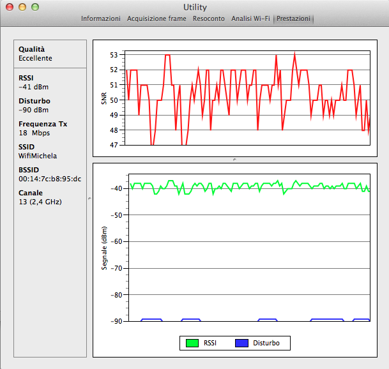Click the splitter handle beside the info sidebar
389x369 pixels.
click(89, 199)
